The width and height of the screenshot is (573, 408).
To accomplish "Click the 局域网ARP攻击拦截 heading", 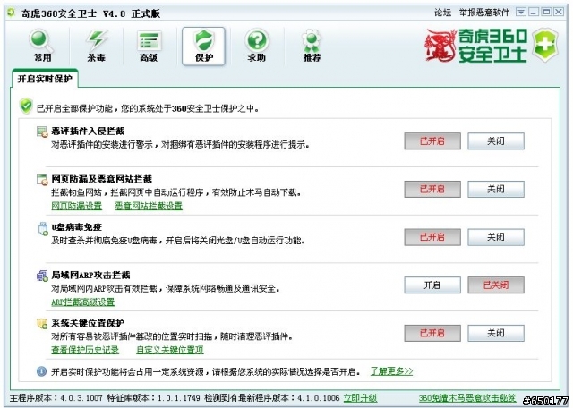I will pos(90,275).
